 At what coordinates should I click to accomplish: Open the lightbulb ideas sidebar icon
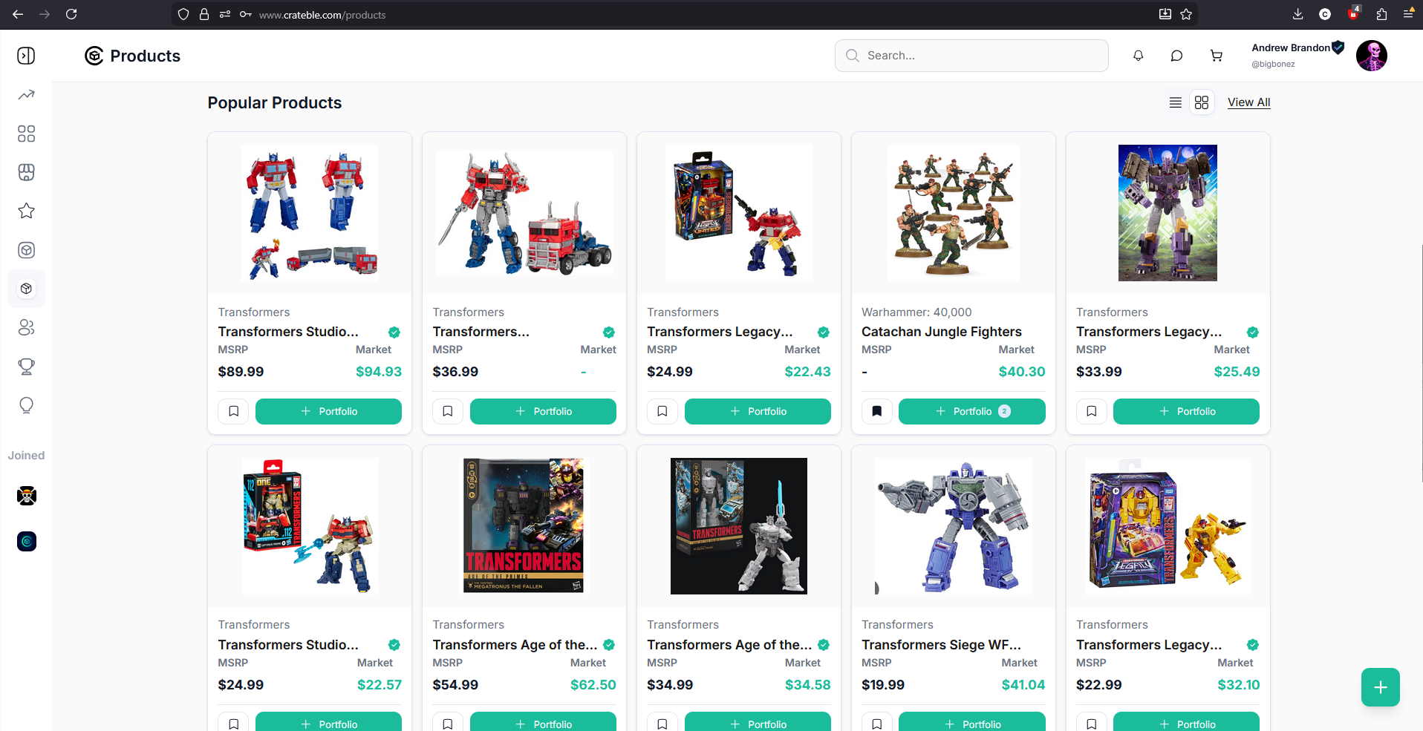point(27,405)
